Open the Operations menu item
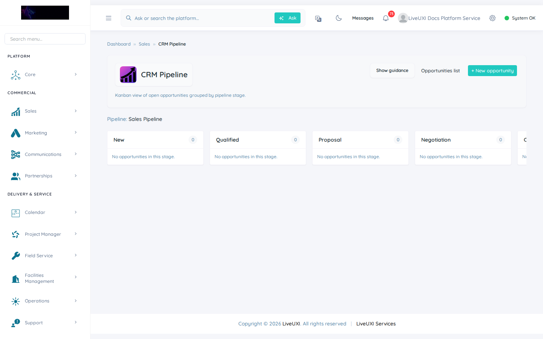The height and width of the screenshot is (339, 543). [45, 301]
